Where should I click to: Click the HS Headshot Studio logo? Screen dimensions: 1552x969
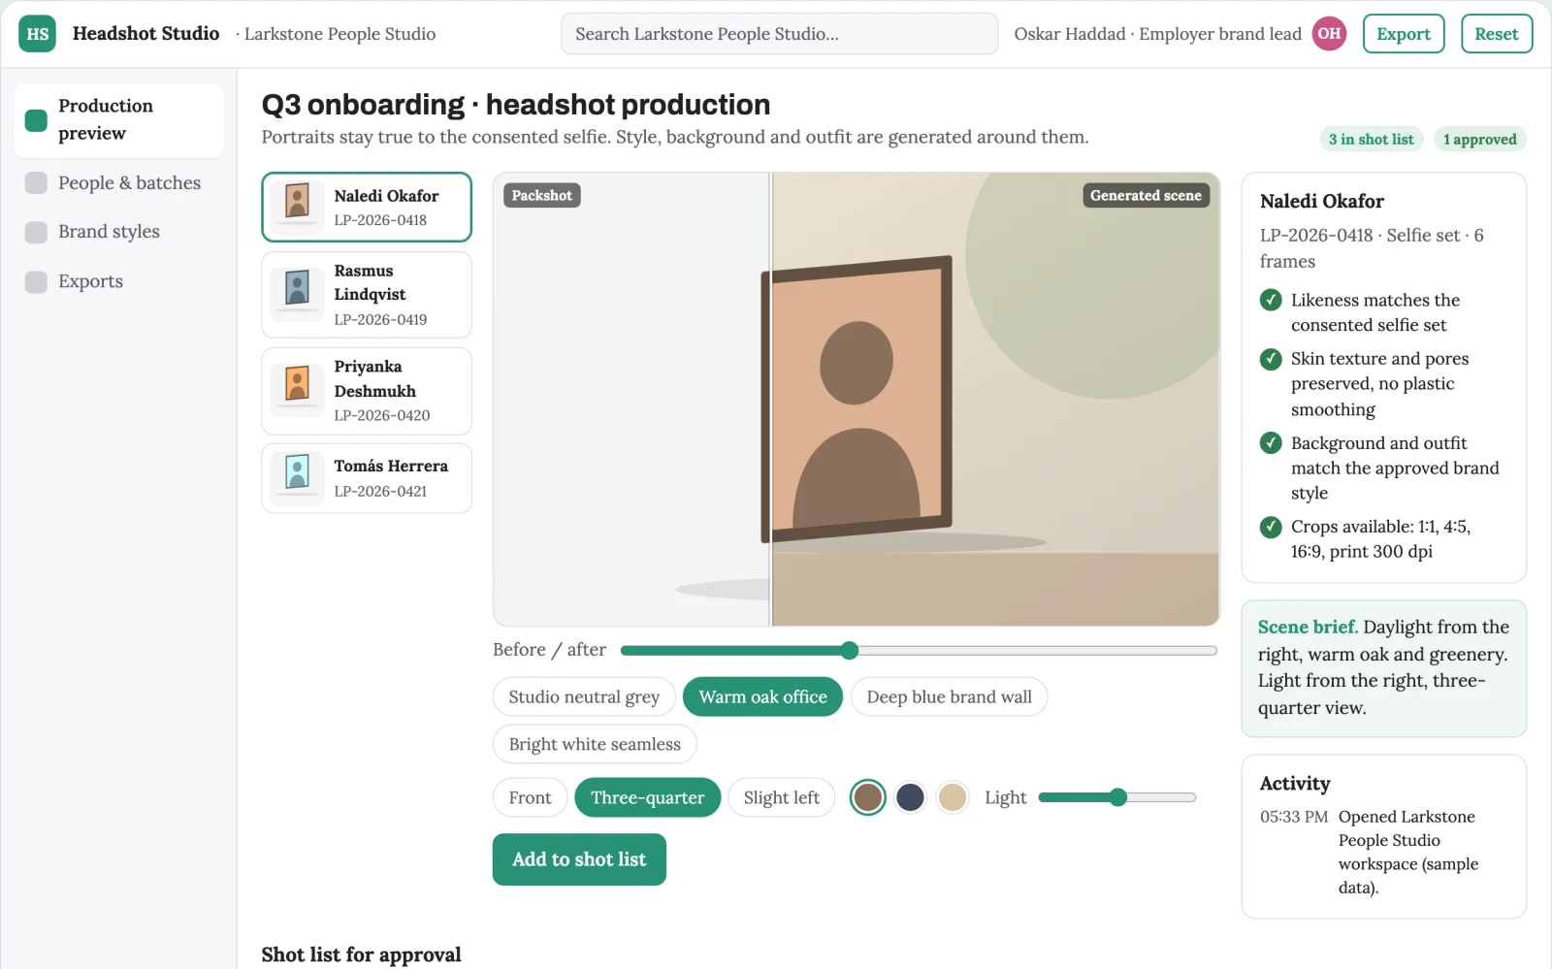pyautogui.click(x=37, y=34)
